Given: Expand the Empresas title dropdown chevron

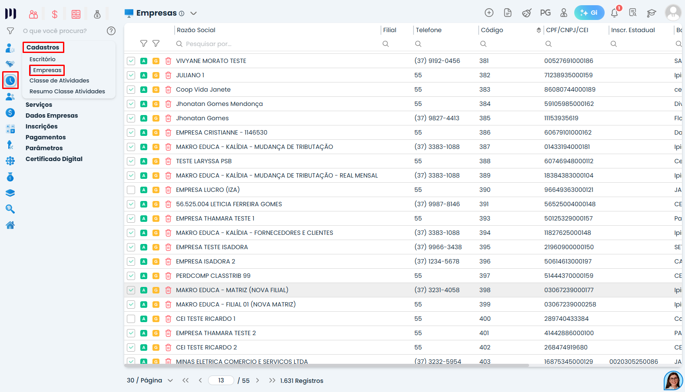Looking at the screenshot, I should tap(194, 13).
